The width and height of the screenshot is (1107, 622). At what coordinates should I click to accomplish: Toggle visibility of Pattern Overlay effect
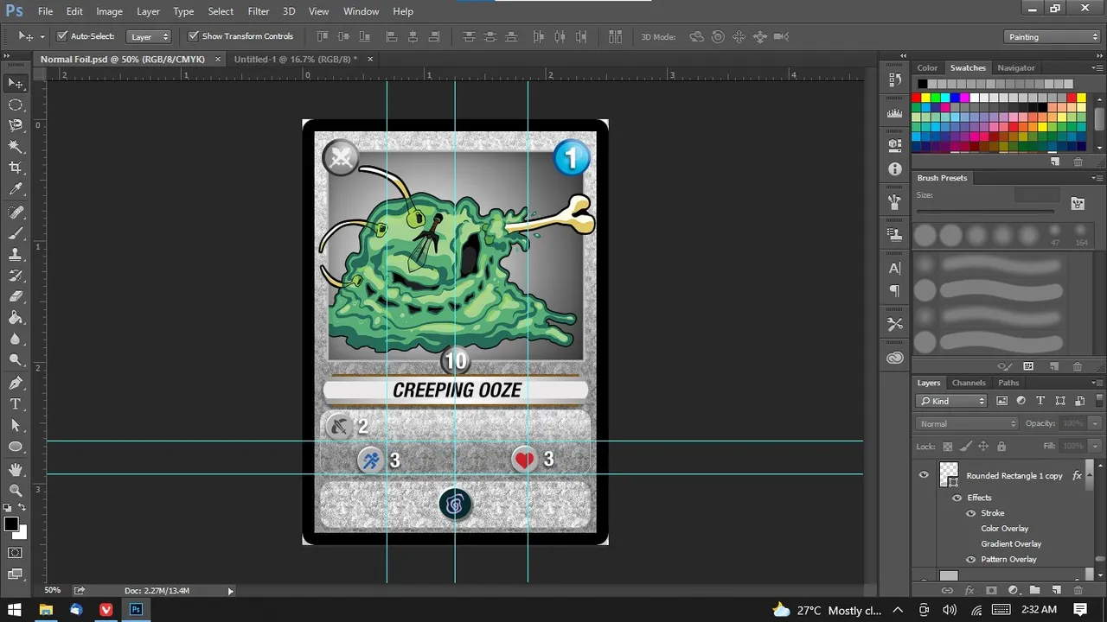(970, 559)
